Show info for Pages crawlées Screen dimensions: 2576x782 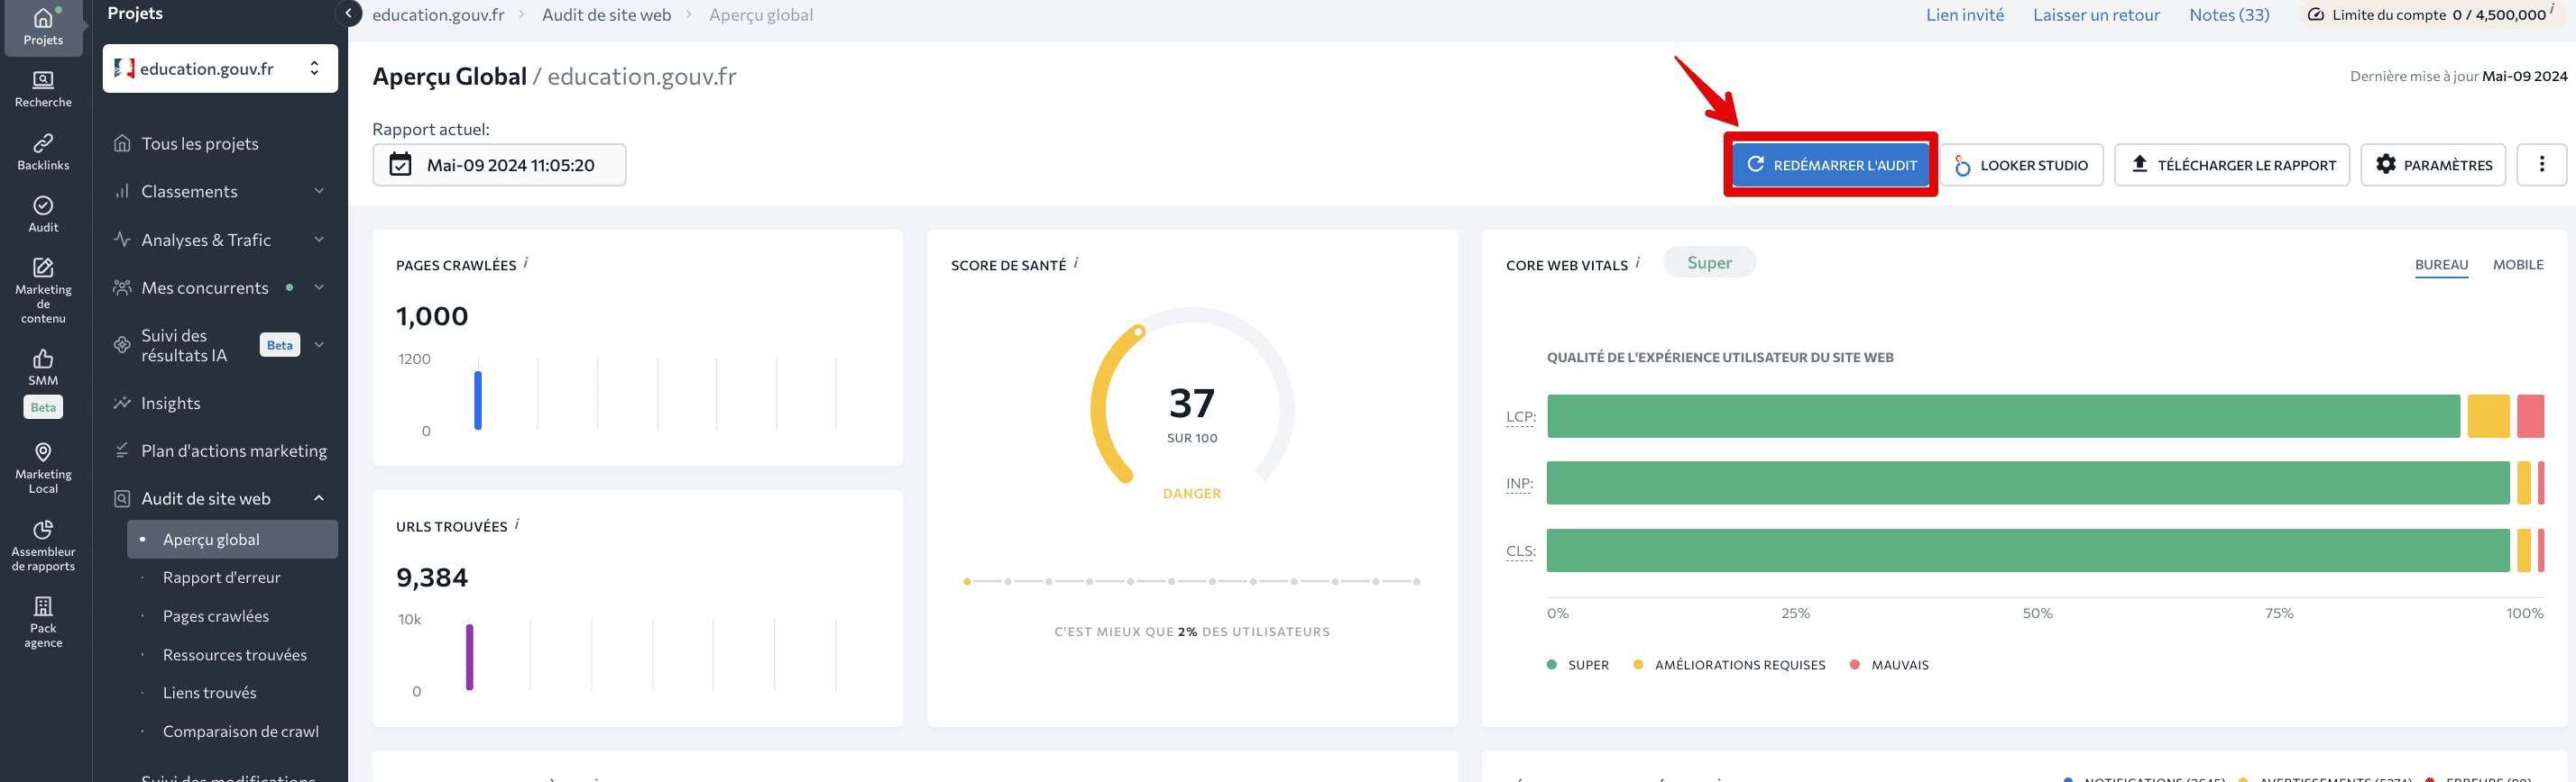click(x=526, y=263)
